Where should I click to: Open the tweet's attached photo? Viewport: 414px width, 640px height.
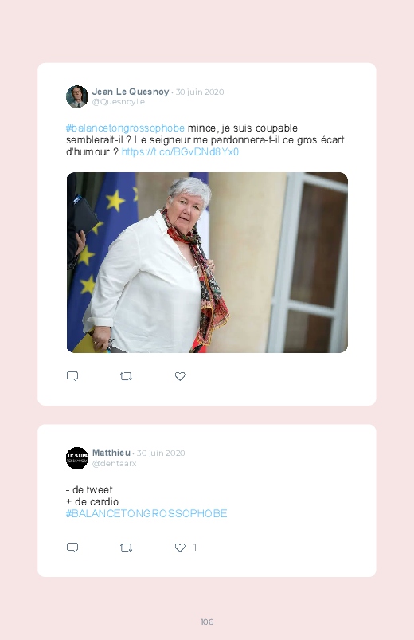(x=207, y=262)
